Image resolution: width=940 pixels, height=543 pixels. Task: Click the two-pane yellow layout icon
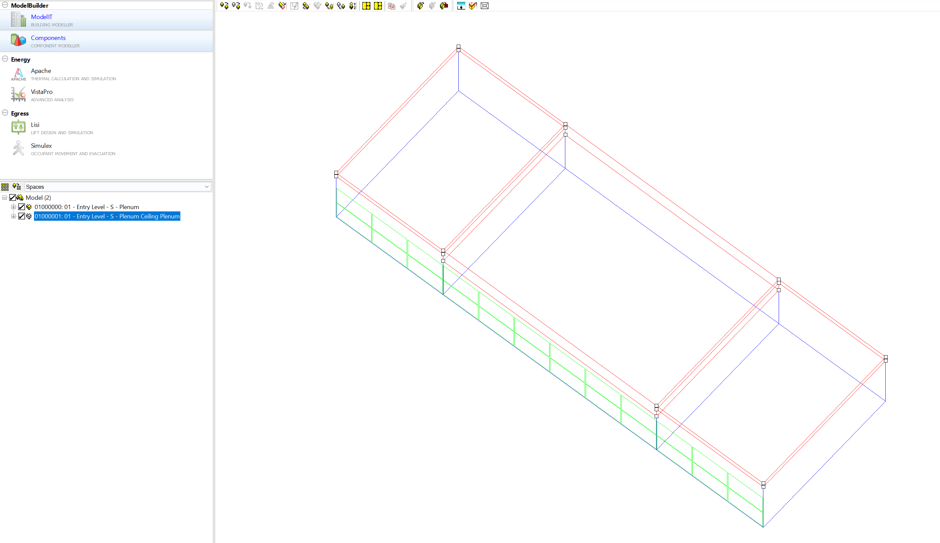pos(378,6)
